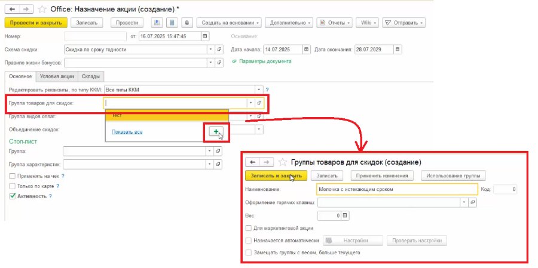
Task: Star Группы товаров для скидок as favorite
Action: (x=282, y=162)
